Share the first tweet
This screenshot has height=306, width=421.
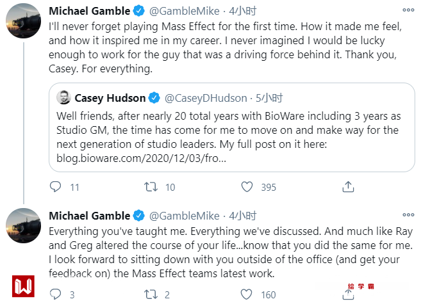(x=348, y=187)
